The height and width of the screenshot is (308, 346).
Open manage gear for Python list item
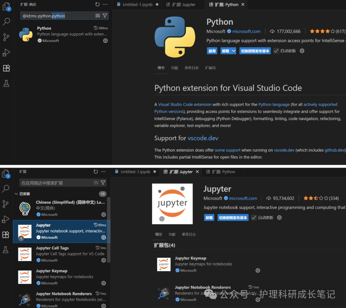coord(105,41)
